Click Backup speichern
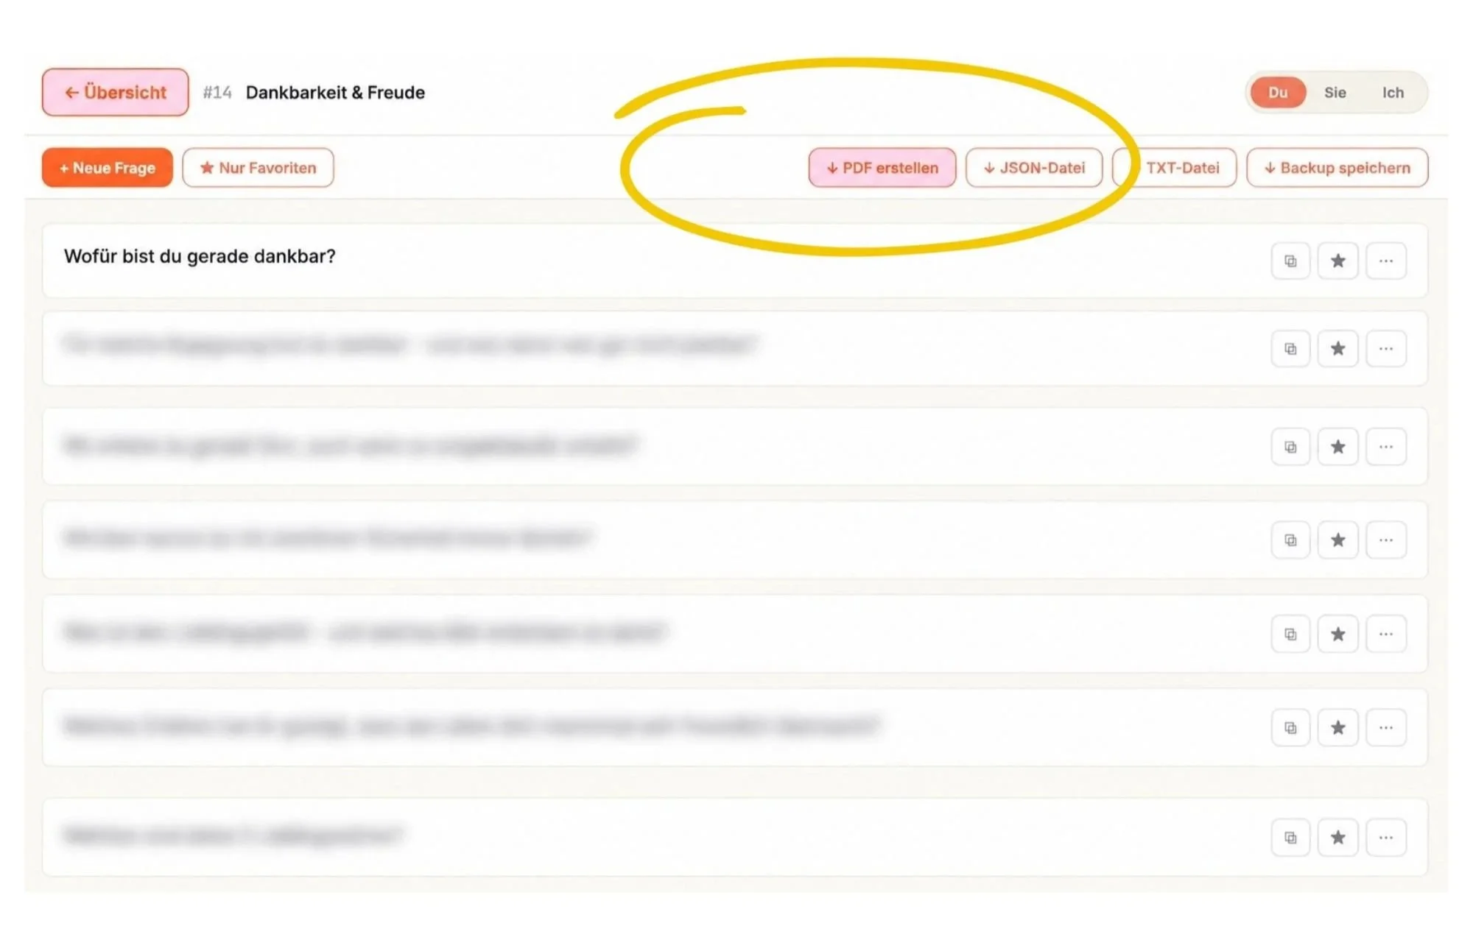The image size is (1473, 940). coord(1337,167)
